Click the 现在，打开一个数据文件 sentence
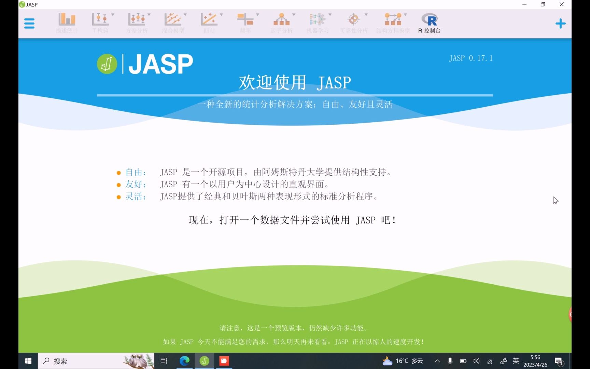This screenshot has width=590, height=369. pyautogui.click(x=293, y=220)
